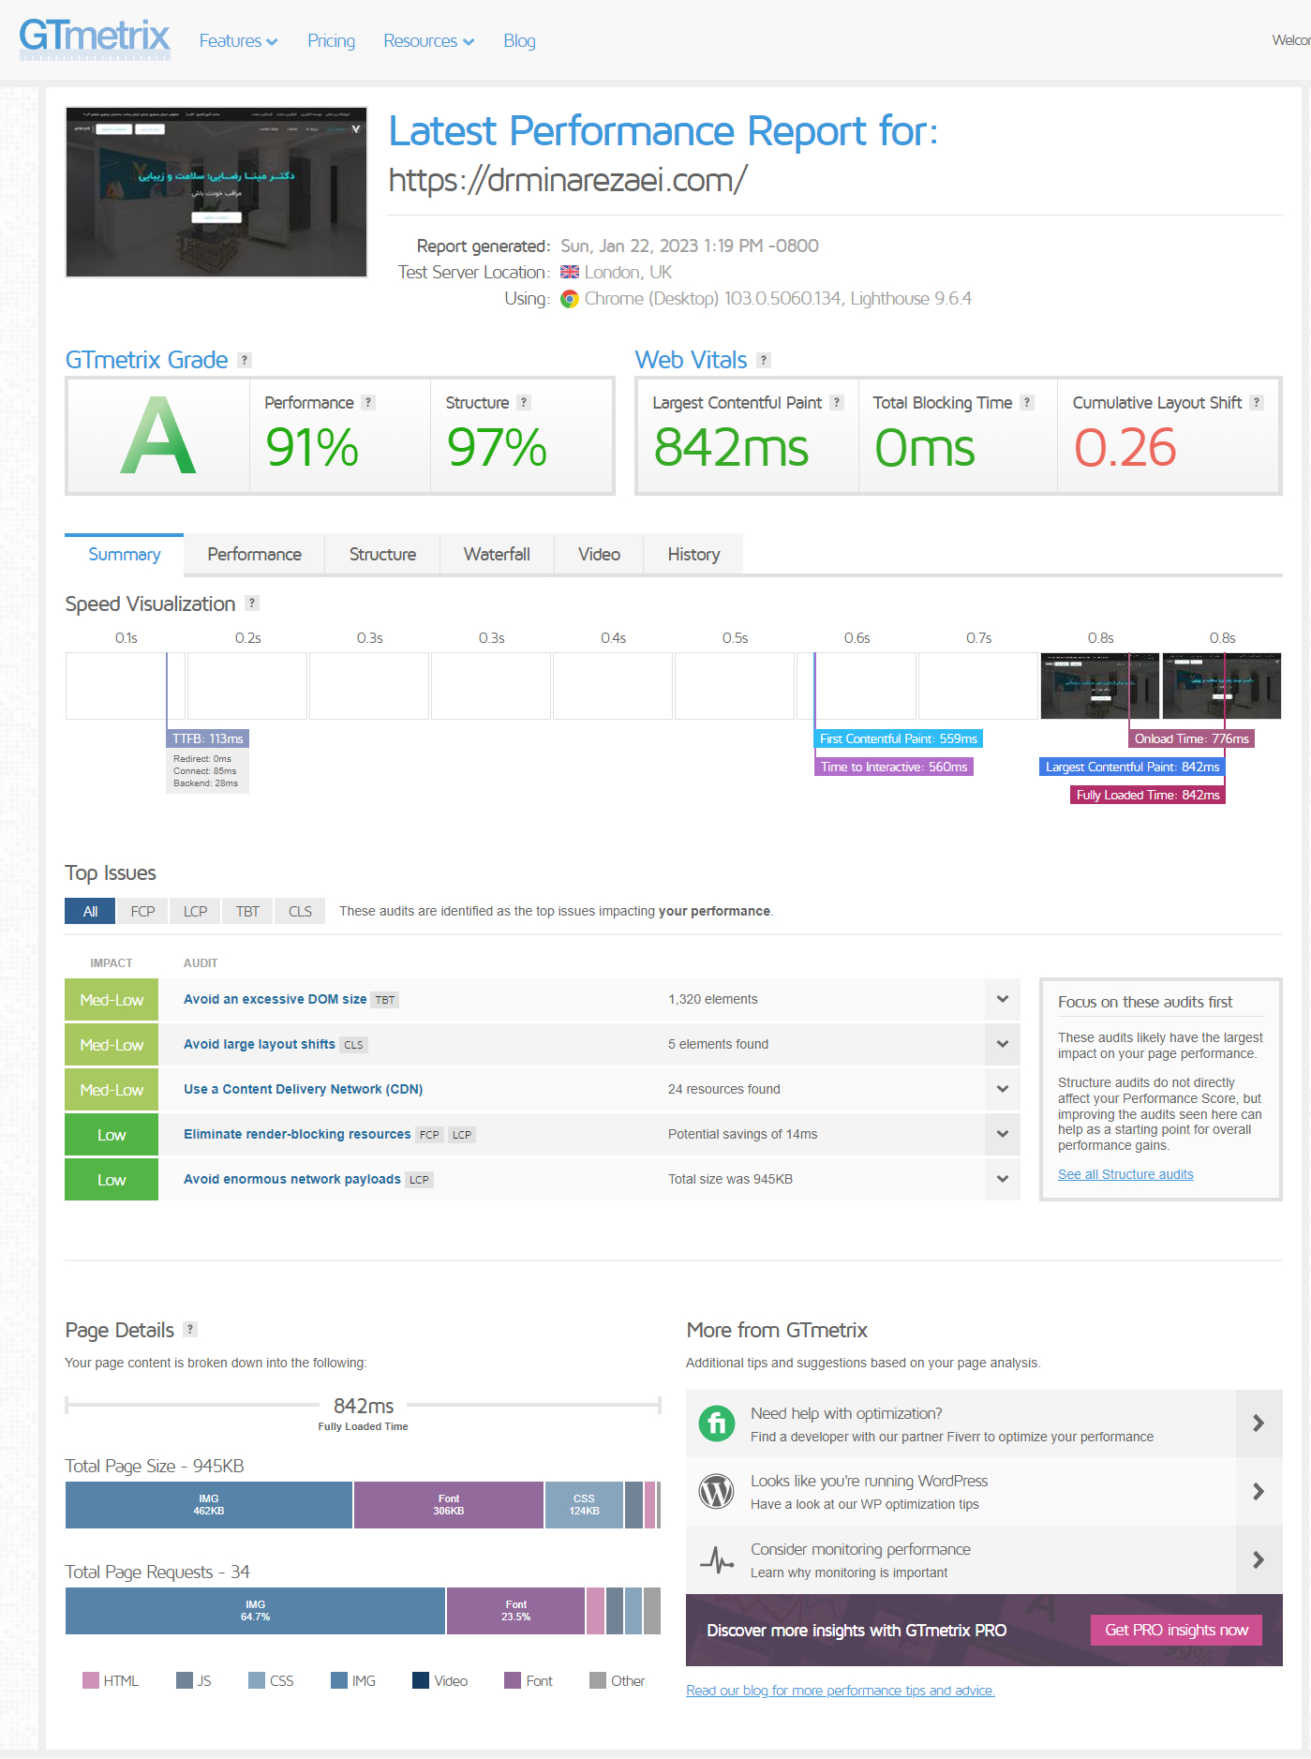Filter top issues by LCP
1311x1759 pixels.
195,911
